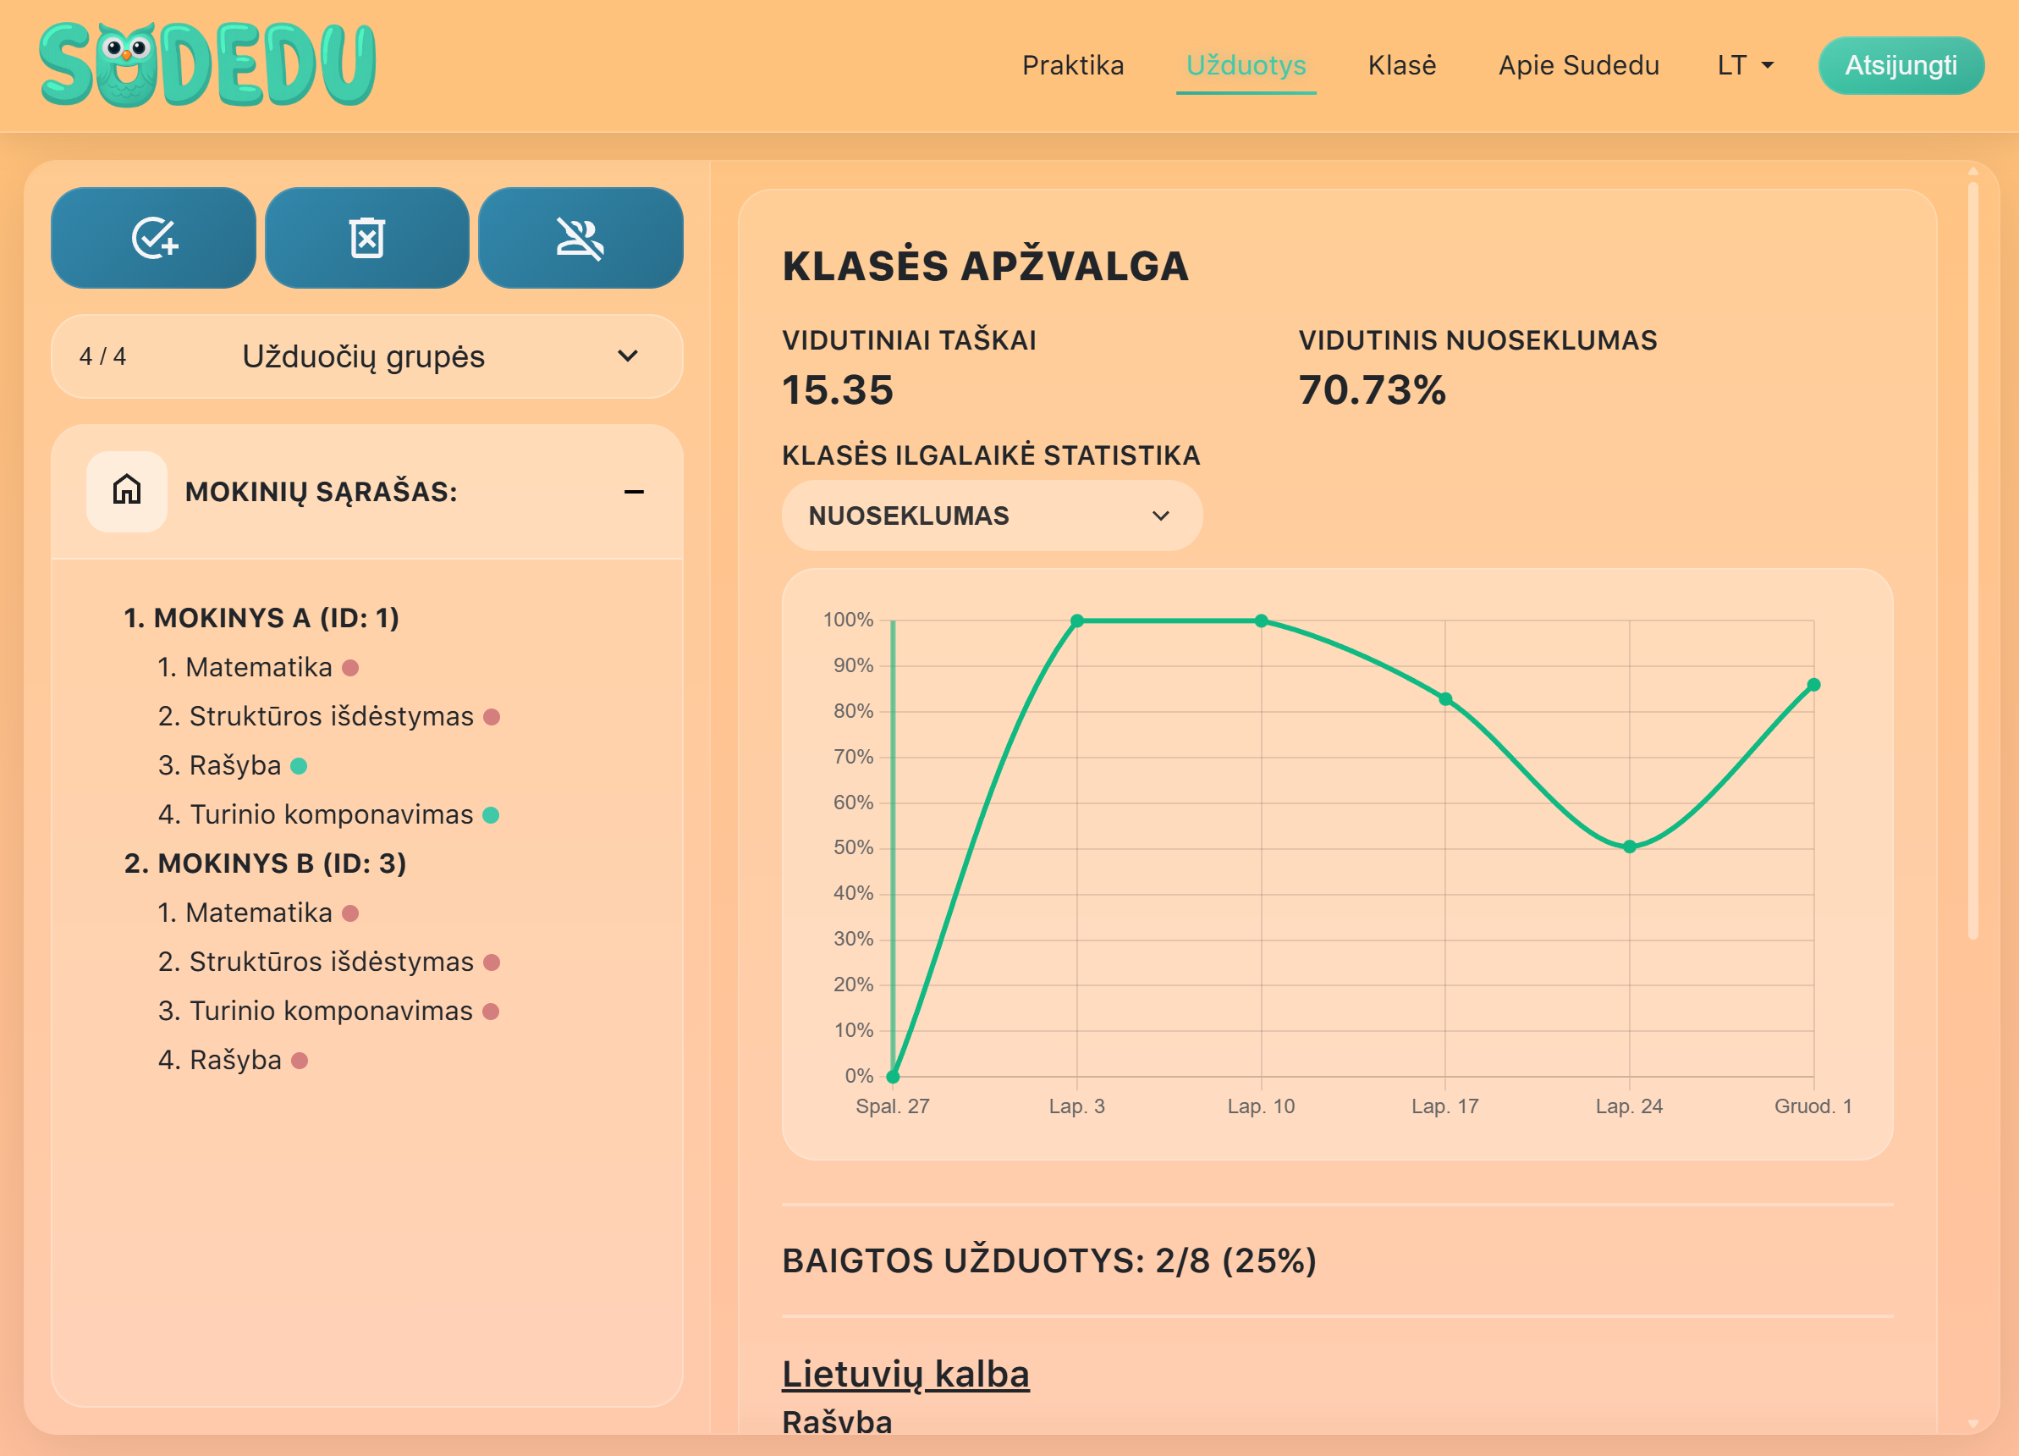This screenshot has width=2019, height=1456.
Task: Open the NUOSEKLUMAS statistics dropdown
Action: (x=992, y=515)
